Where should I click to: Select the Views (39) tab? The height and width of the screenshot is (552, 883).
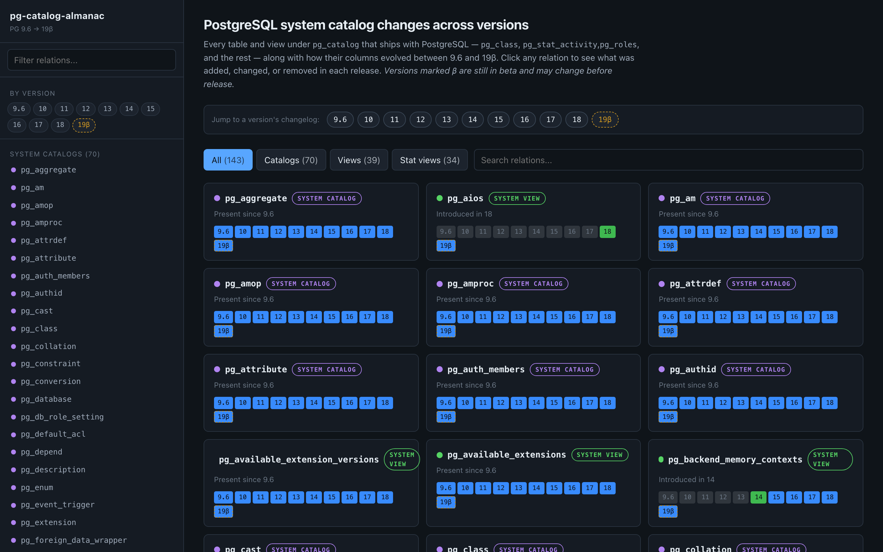coord(359,160)
